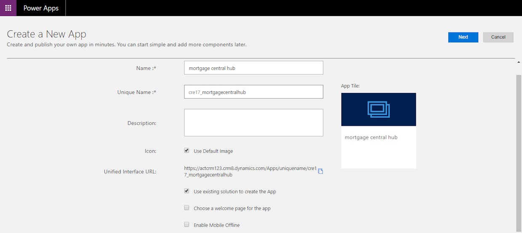This screenshot has width=522, height=233.
Task: Click the tile name mortgage central hub
Action: tap(371, 137)
